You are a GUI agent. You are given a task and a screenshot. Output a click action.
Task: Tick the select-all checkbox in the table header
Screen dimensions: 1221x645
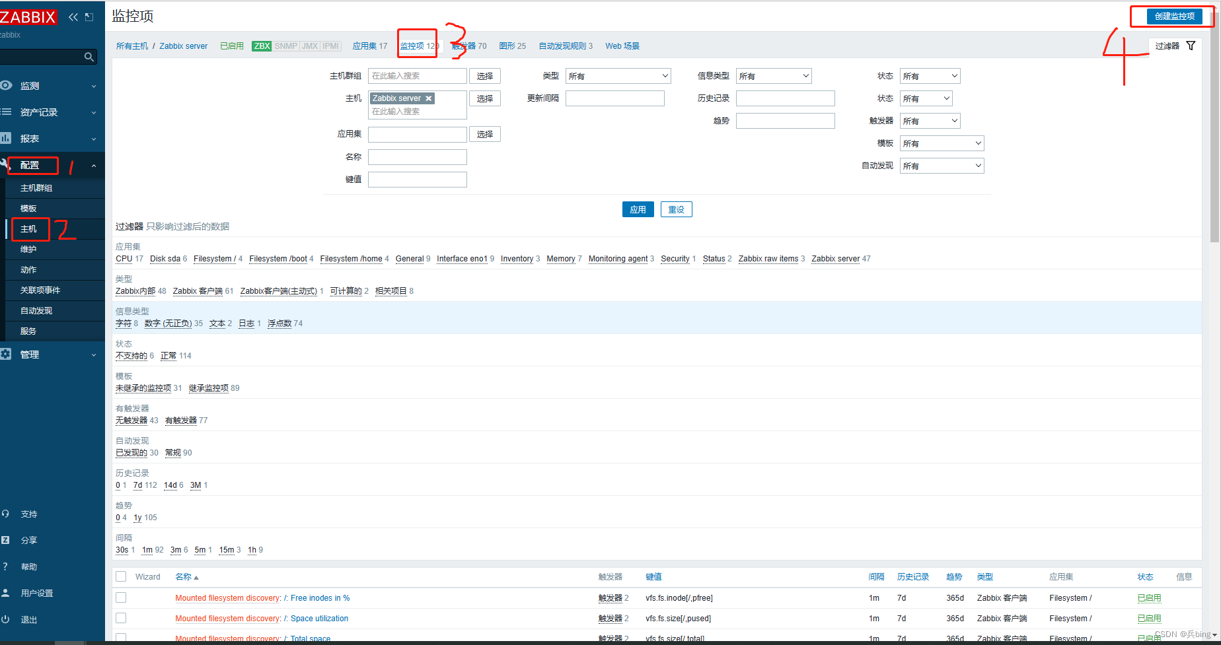point(121,576)
